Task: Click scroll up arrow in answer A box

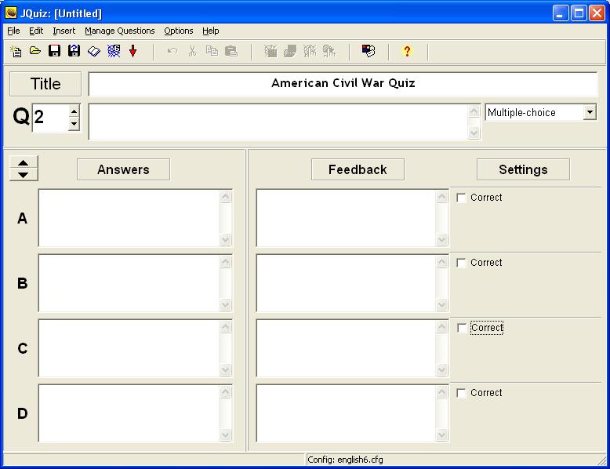Action: coord(226,197)
